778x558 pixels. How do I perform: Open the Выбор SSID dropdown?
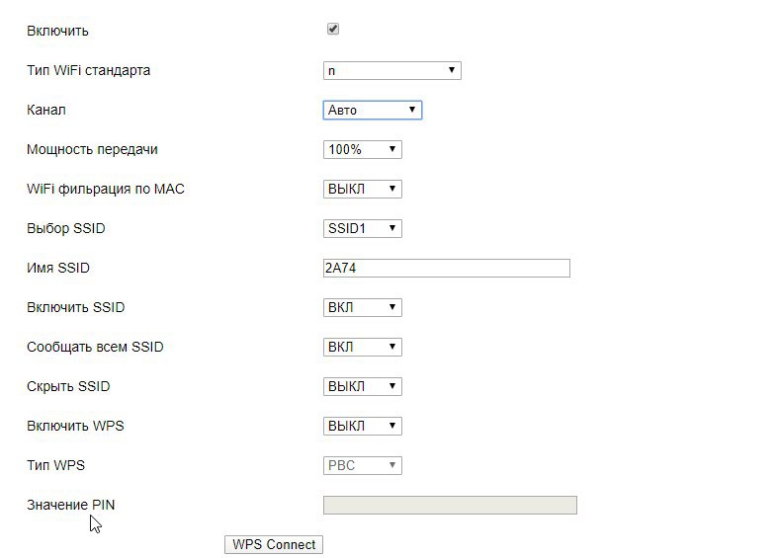click(362, 228)
